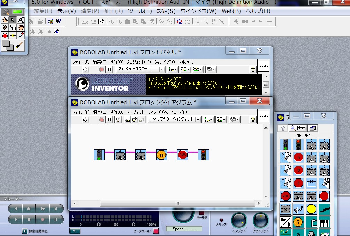
Task: Pick the Stop ABC icon in behaviors palette
Action: tap(286, 196)
